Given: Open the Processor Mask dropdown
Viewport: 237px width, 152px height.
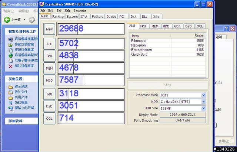Looking at the screenshot, I should coord(203,95).
